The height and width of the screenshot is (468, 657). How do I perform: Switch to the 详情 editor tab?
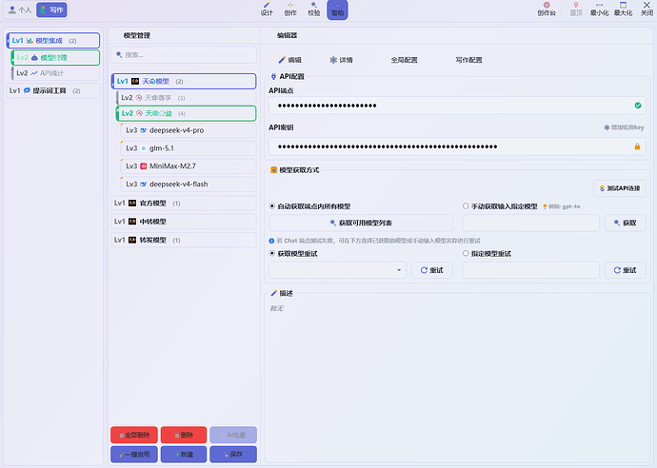click(341, 60)
